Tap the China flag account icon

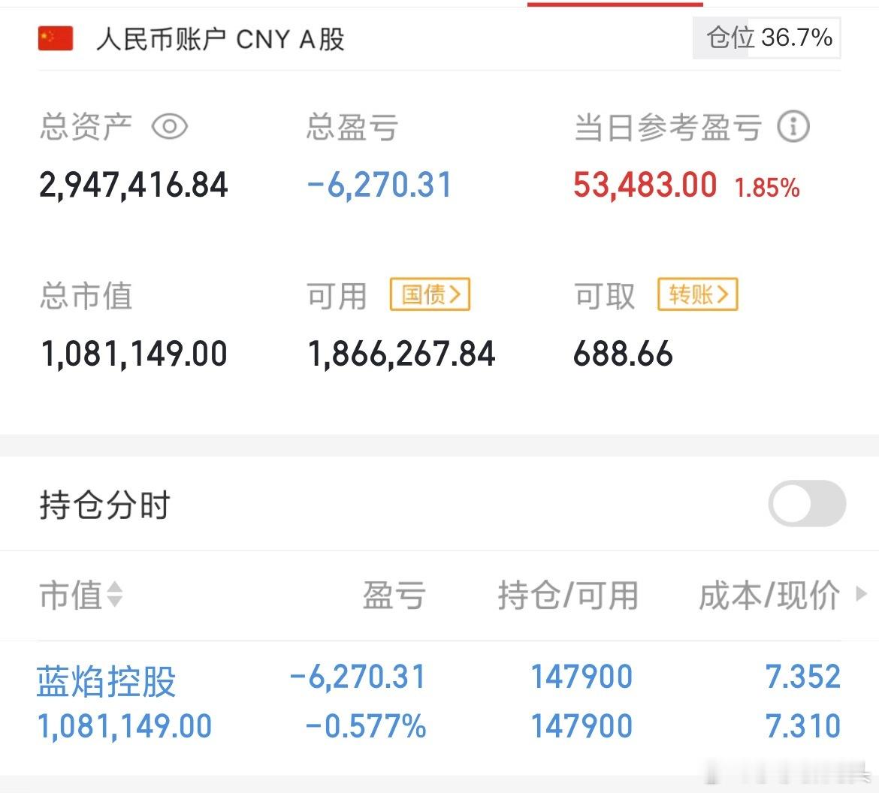pyautogui.click(x=56, y=38)
